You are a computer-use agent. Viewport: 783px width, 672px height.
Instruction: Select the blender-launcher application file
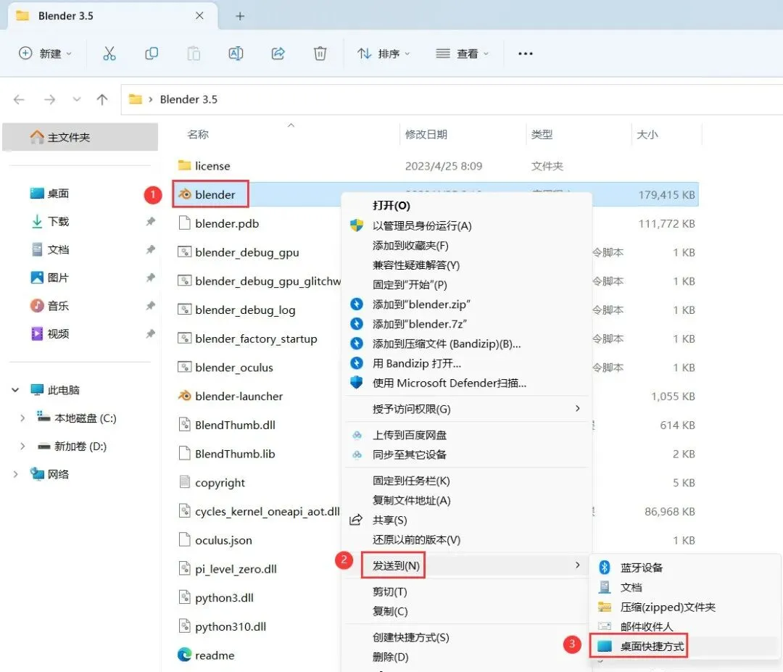coord(231,396)
